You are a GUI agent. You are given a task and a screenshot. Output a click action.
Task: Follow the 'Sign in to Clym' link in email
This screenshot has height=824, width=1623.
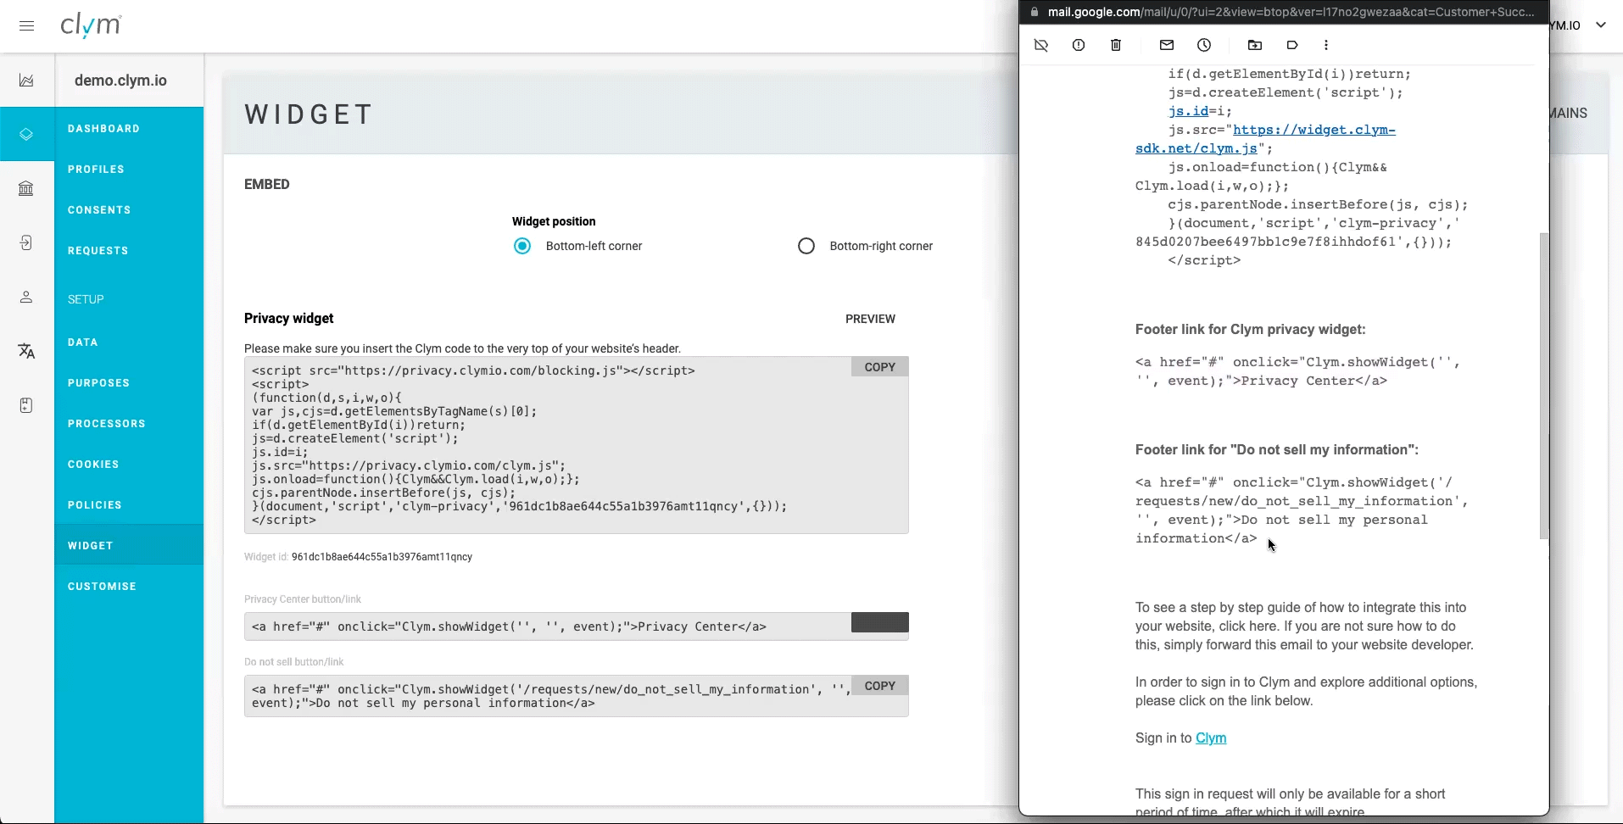coord(1211,738)
